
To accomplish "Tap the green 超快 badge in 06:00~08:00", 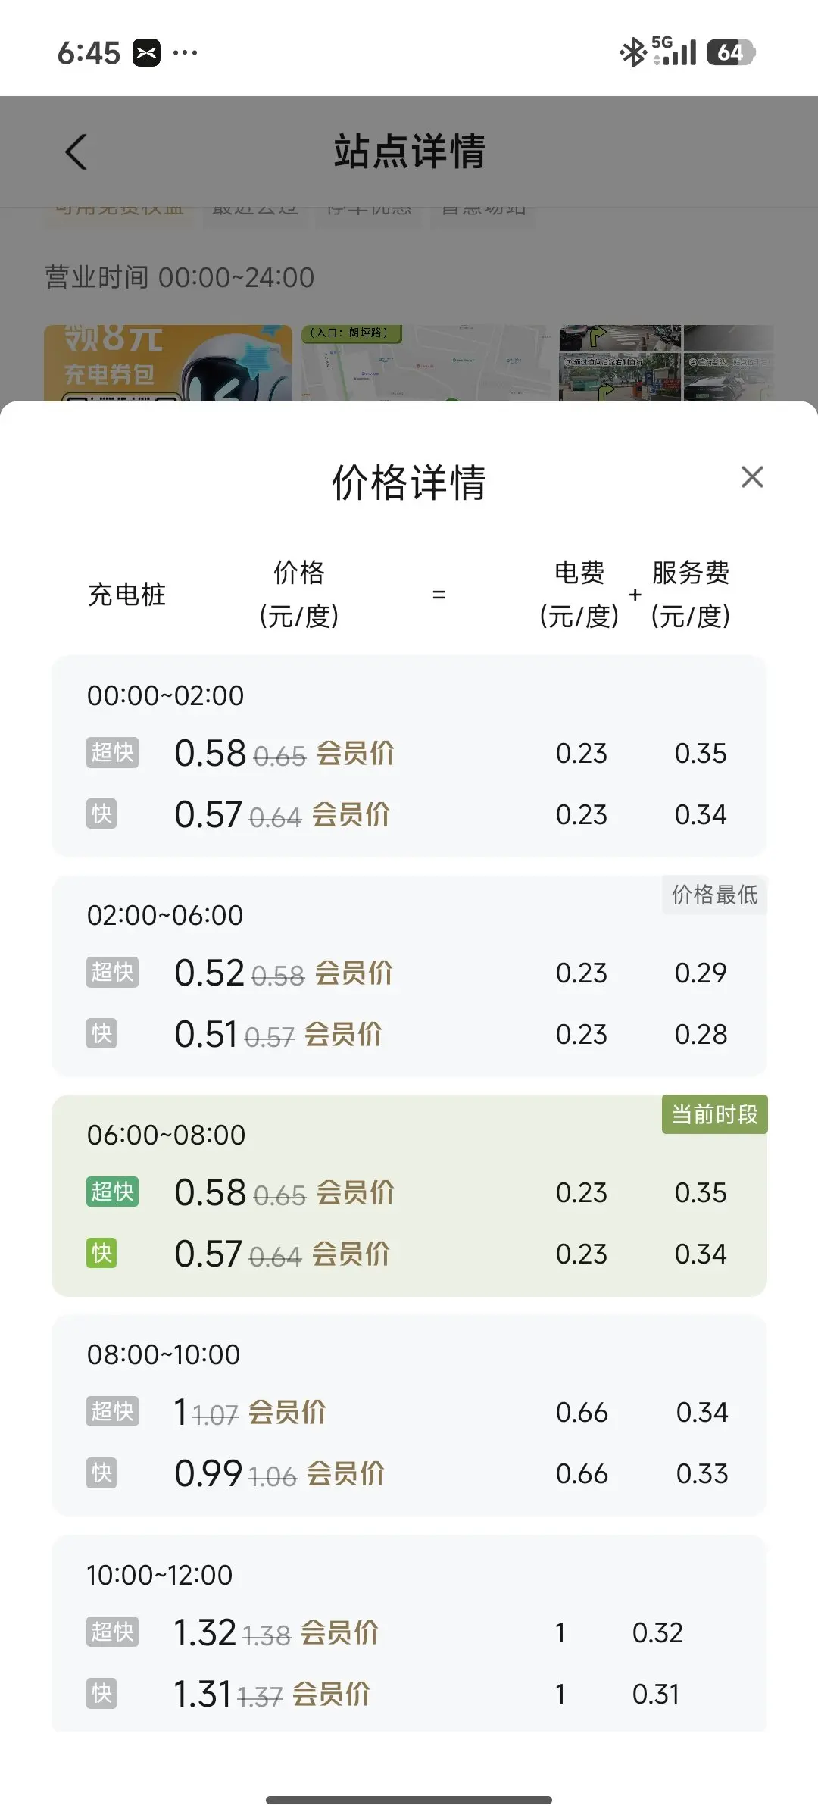I will tap(112, 1192).
